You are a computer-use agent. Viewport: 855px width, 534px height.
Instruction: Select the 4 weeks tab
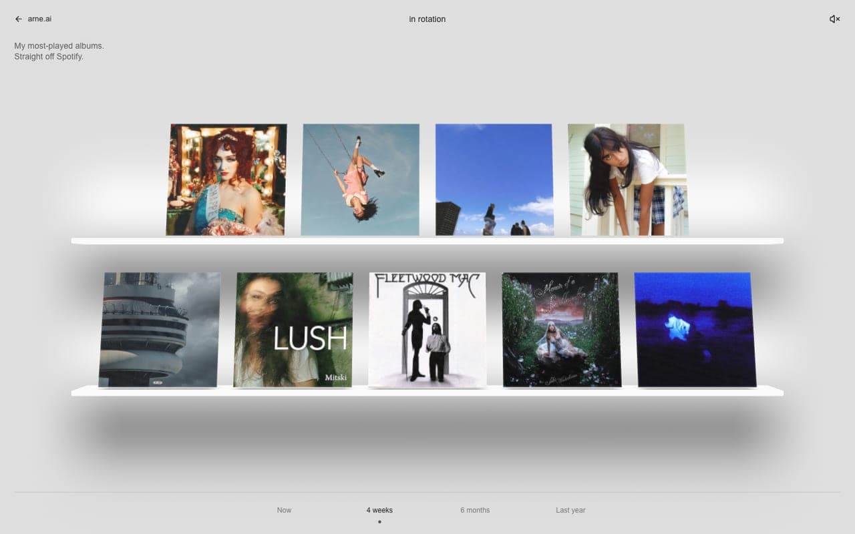tap(379, 510)
